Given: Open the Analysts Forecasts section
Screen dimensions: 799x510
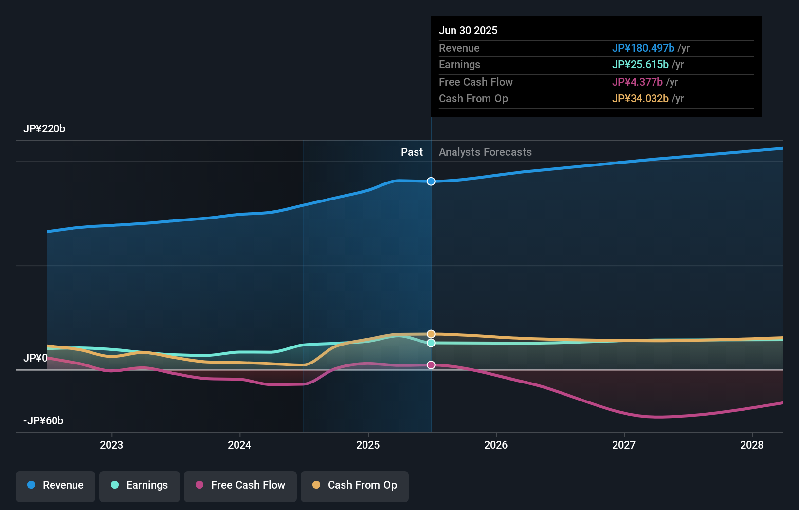Looking at the screenshot, I should click(485, 152).
